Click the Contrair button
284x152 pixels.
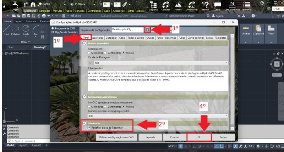click(175, 137)
